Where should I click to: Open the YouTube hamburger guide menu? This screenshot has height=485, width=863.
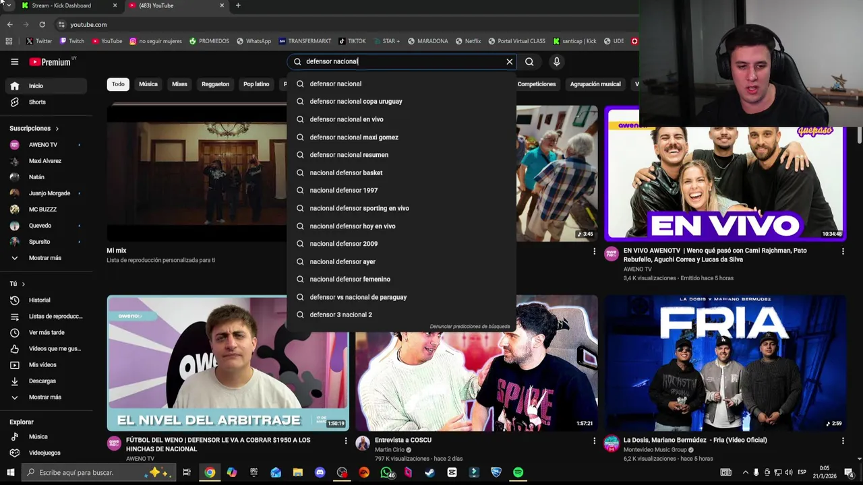[x=14, y=61]
